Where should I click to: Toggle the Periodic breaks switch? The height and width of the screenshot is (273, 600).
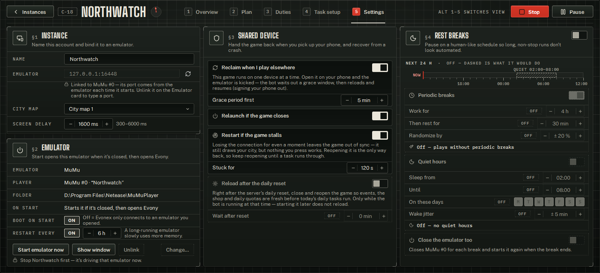(x=576, y=95)
